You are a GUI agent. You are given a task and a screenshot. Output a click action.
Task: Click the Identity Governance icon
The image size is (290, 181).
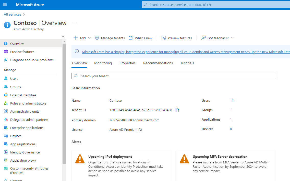click(6, 152)
